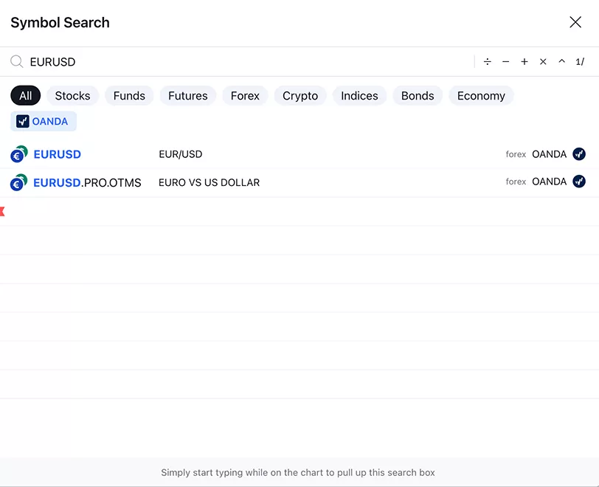599x487 pixels.
Task: Close the Symbol Search dialog
Action: tap(575, 22)
